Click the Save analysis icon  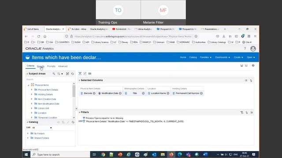[x=242, y=65]
